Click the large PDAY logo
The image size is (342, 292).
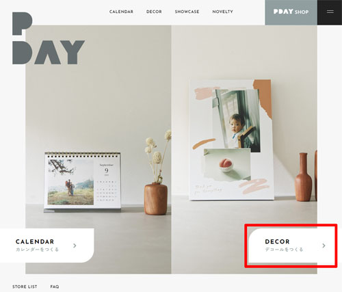pos(49,38)
